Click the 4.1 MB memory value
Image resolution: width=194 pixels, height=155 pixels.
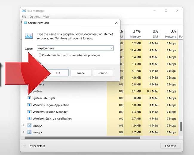(x=136, y=71)
